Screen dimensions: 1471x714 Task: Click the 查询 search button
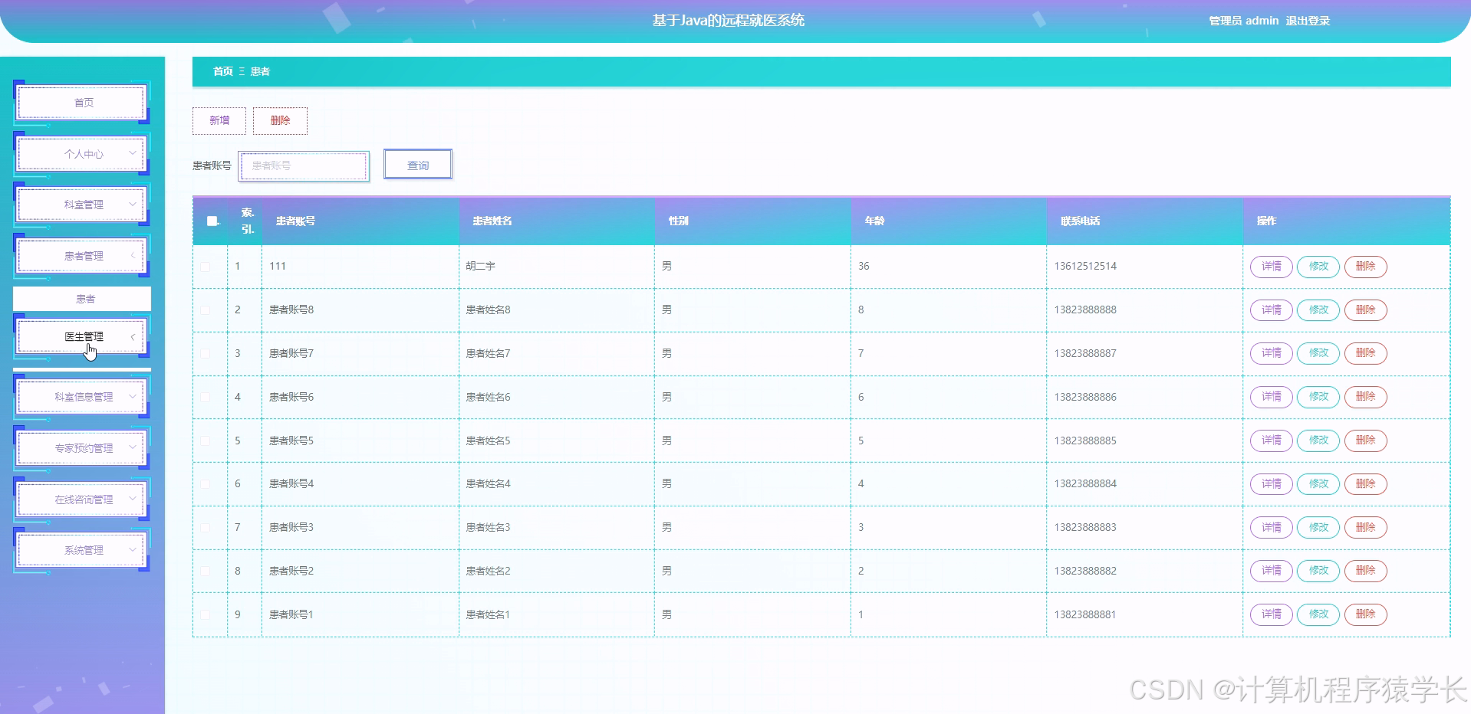(x=418, y=165)
